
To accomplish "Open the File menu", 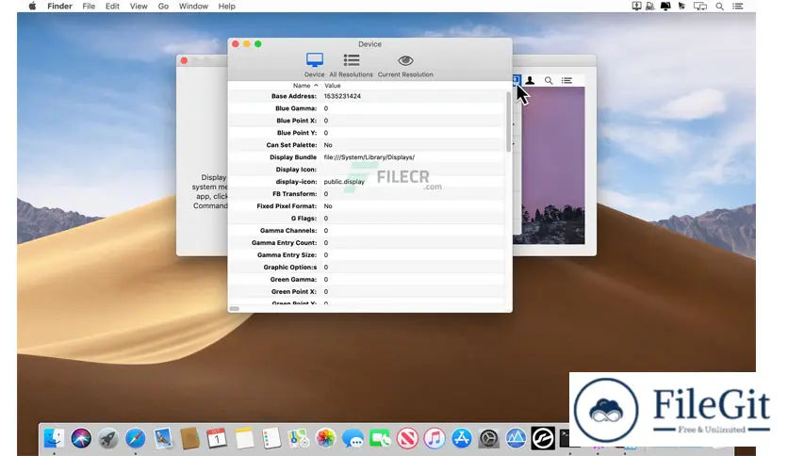I will coord(89,6).
